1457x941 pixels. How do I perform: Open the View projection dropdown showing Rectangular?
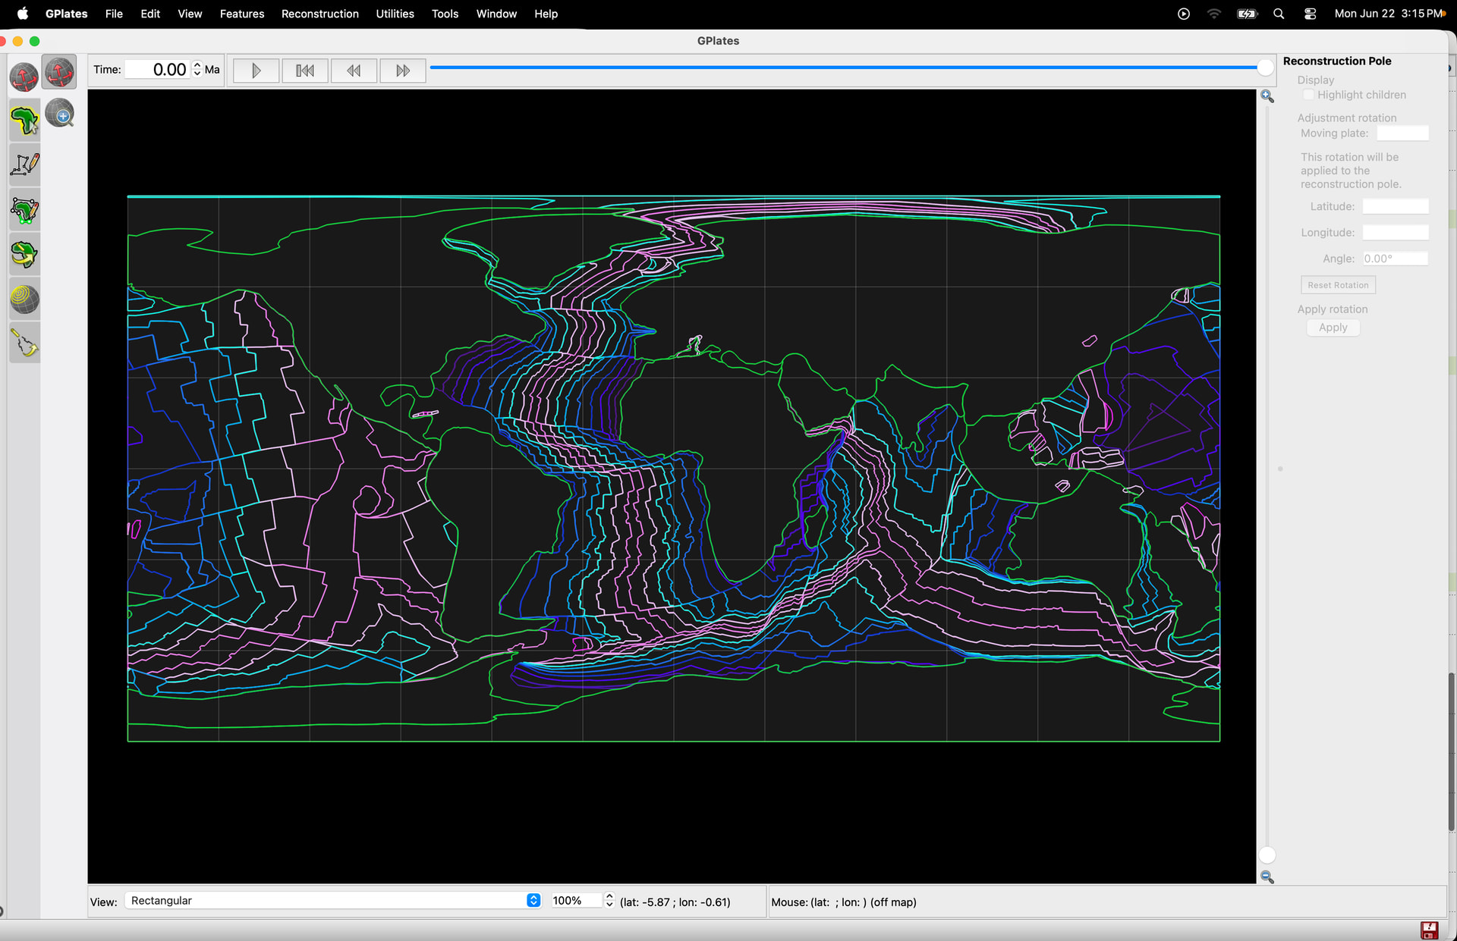332,900
